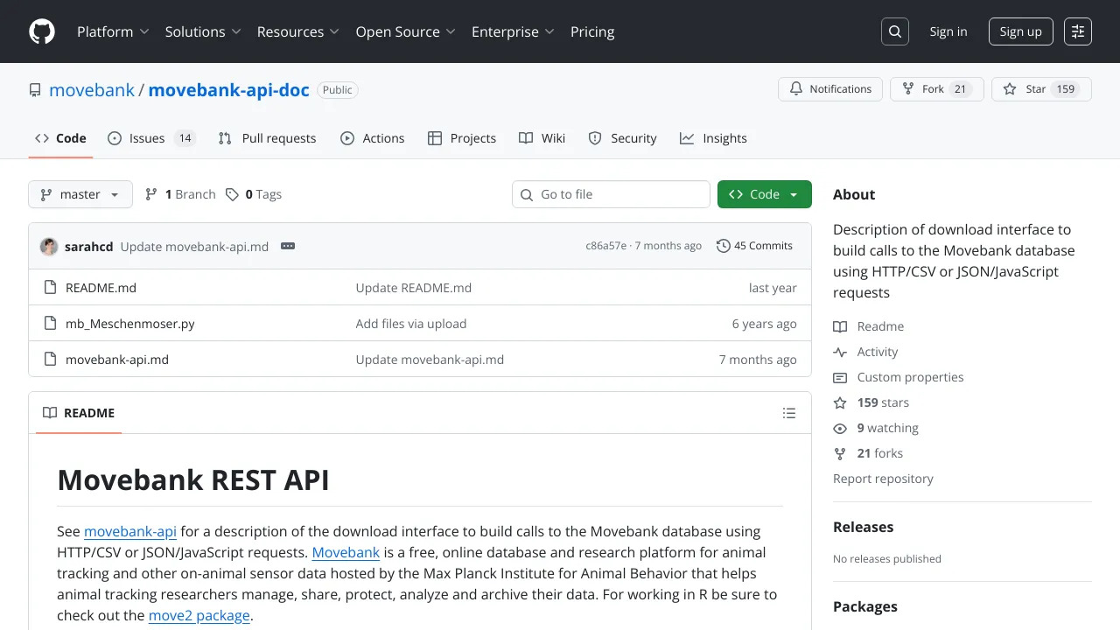View the 45 Commits history
The width and height of the screenshot is (1120, 630).
(x=754, y=246)
